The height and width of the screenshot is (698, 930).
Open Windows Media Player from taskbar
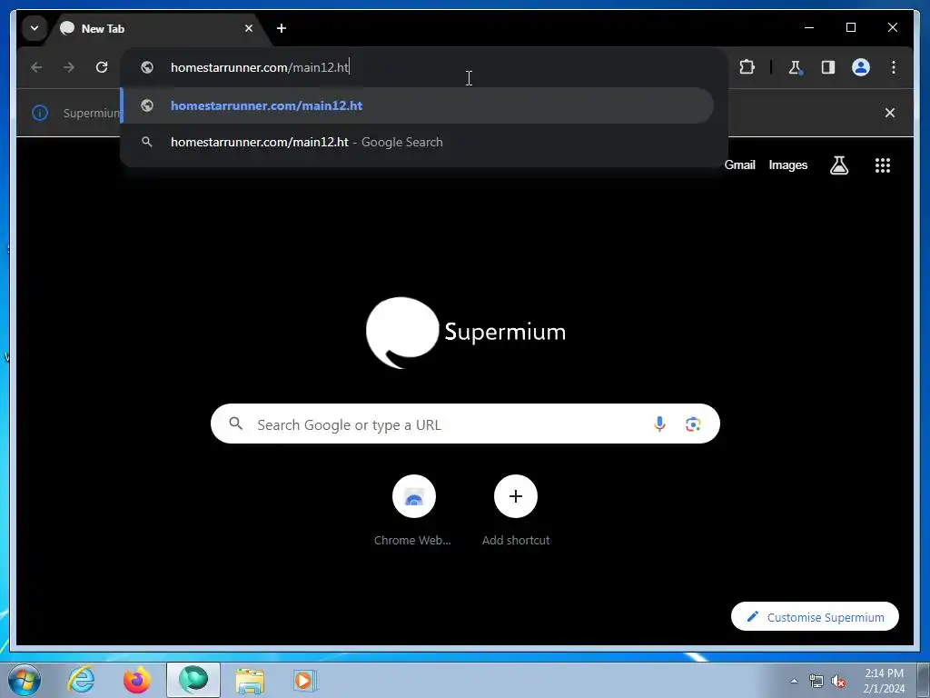pos(305,680)
